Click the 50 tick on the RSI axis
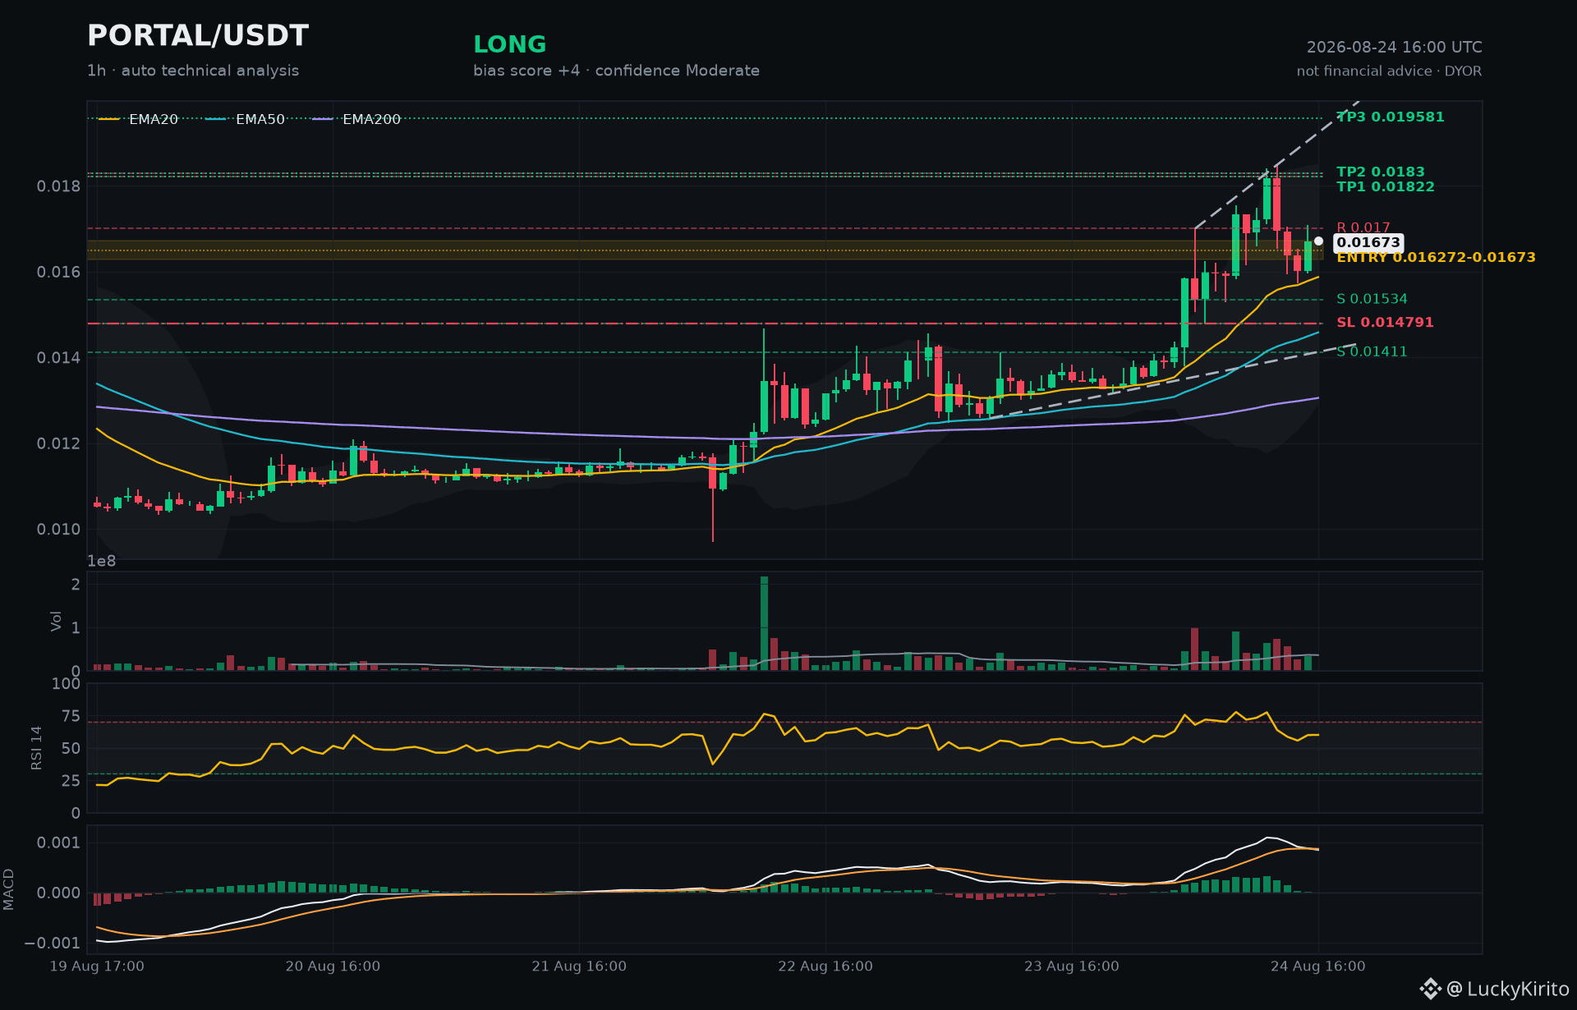Screen dimensions: 1577x1010 coord(71,749)
